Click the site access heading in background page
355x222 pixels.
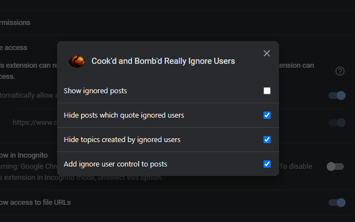click(13, 48)
